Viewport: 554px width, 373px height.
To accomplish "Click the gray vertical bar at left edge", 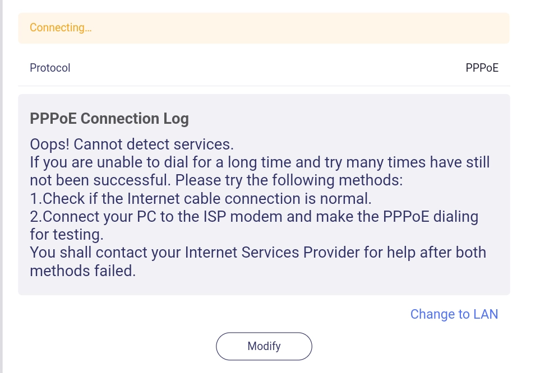I will tap(2, 186).
